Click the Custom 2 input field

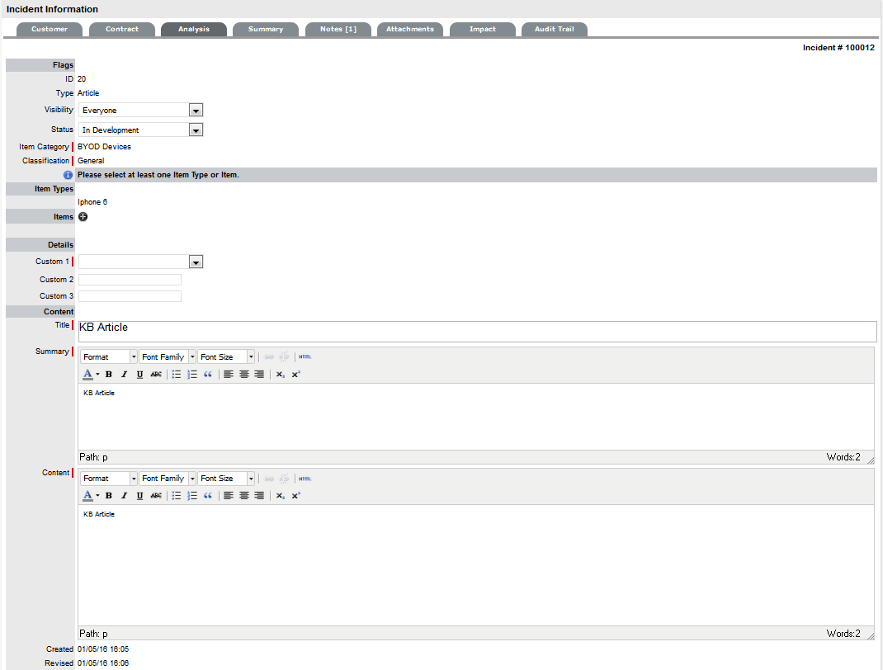[130, 280]
